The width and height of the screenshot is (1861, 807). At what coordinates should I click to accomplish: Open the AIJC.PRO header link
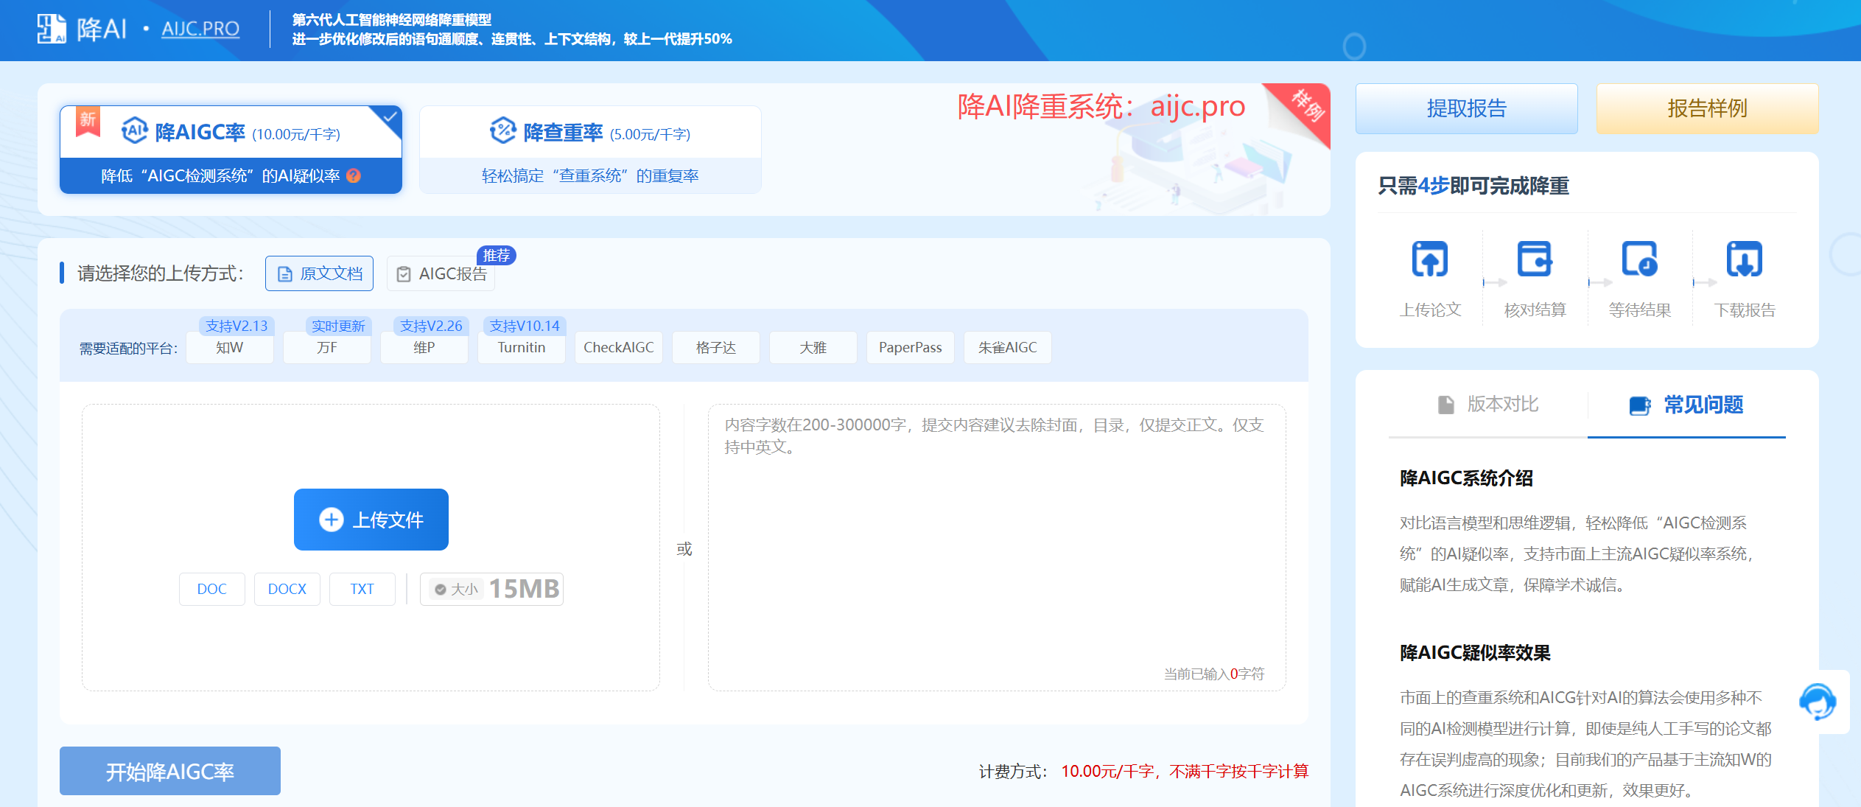(200, 29)
